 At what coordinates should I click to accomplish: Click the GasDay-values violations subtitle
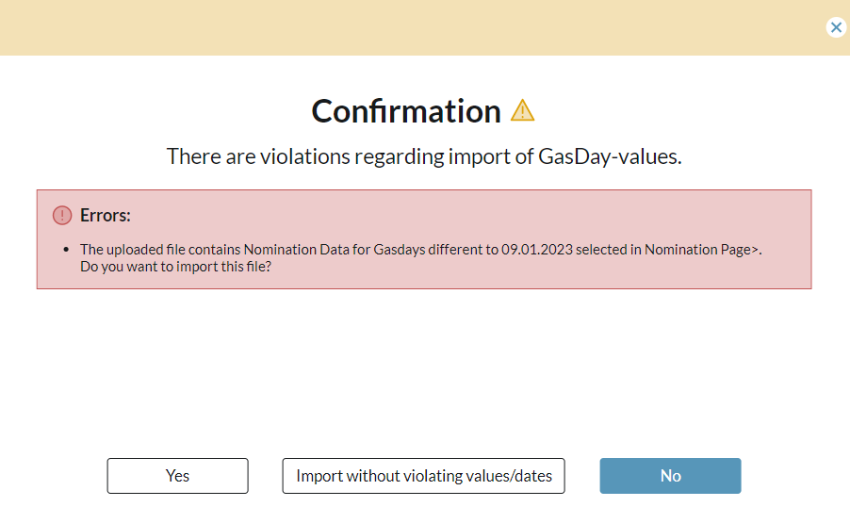click(x=424, y=156)
